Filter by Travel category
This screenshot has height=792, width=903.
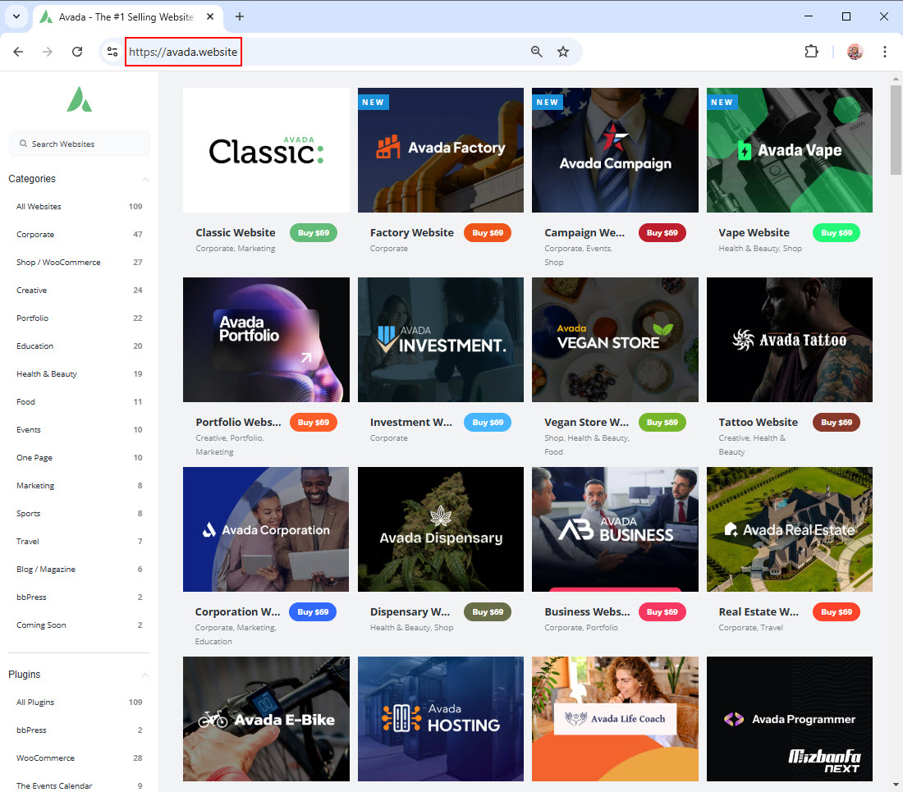coord(80,542)
